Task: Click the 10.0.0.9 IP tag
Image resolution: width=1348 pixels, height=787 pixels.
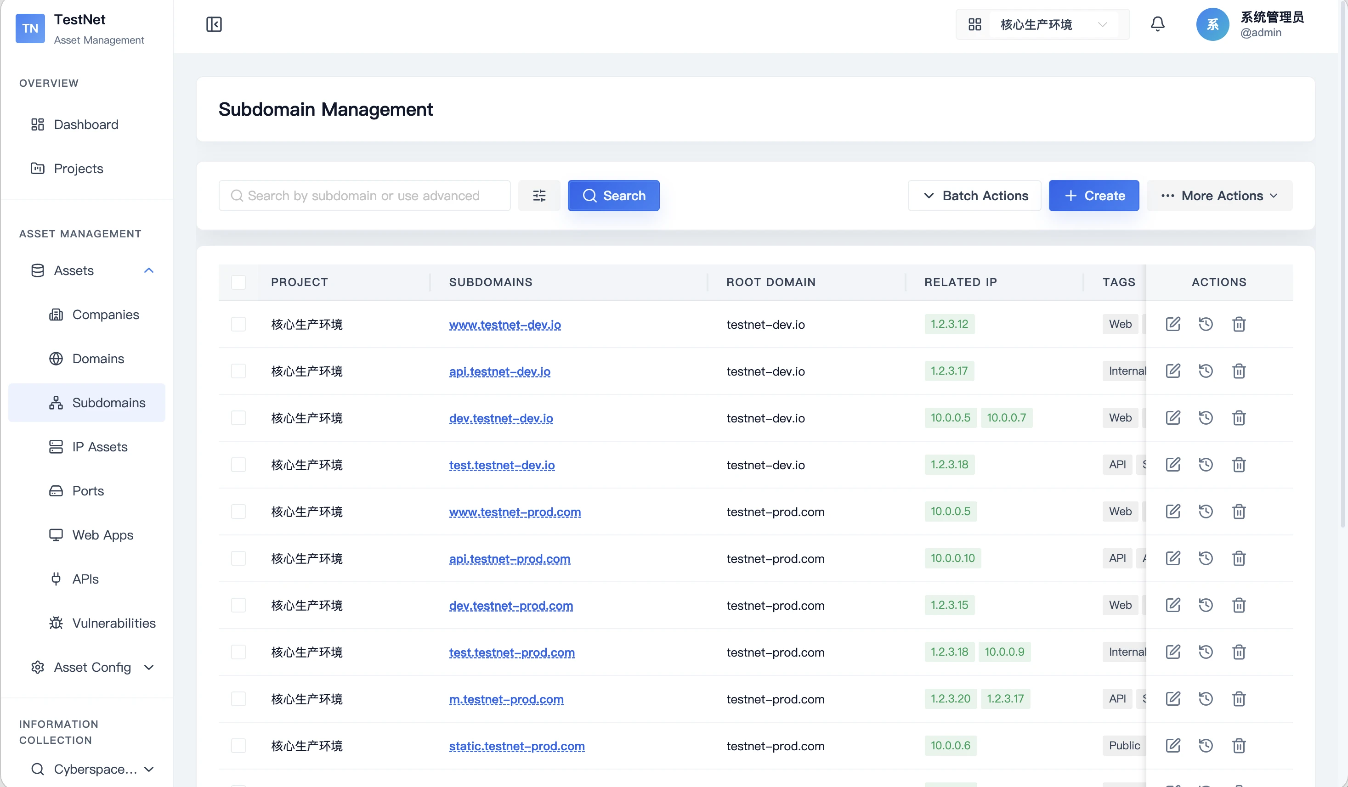Action: 1005,652
